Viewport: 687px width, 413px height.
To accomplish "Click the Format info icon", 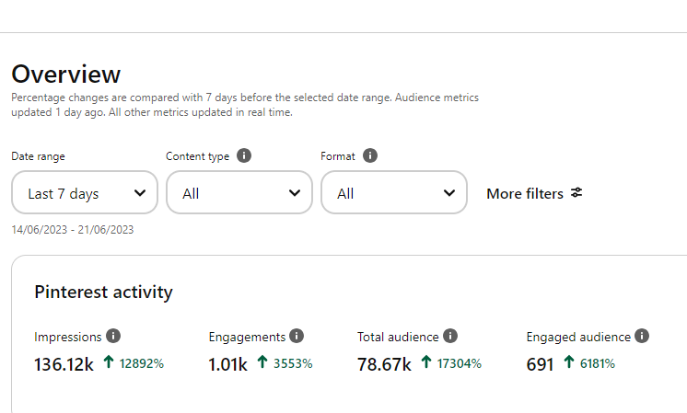I will (369, 156).
